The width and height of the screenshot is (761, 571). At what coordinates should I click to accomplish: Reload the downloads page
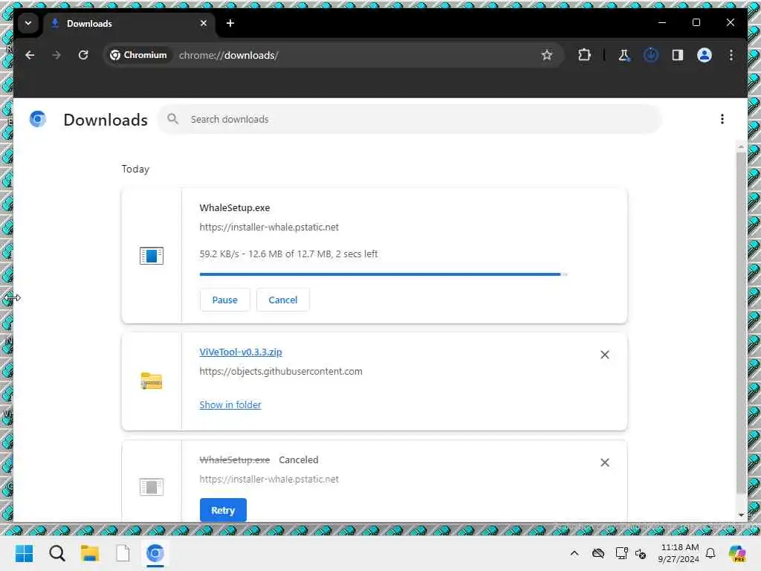(83, 55)
